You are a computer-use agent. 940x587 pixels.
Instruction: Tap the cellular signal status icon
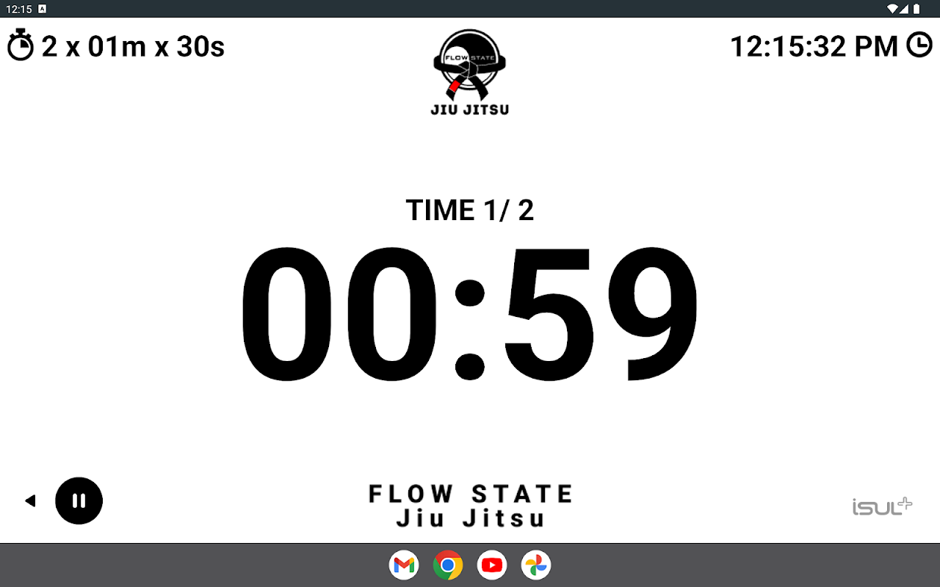click(905, 9)
